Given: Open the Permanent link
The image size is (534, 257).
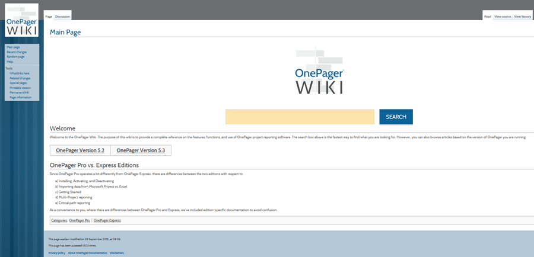Looking at the screenshot, I should [x=20, y=92].
